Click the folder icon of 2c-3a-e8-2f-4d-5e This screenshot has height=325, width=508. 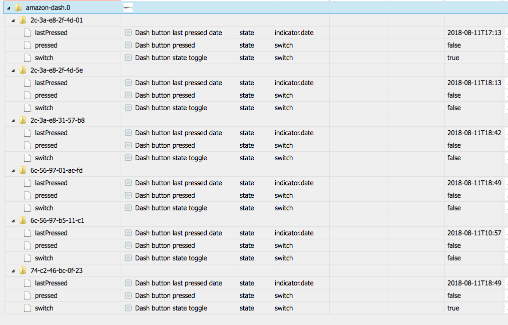click(x=23, y=70)
